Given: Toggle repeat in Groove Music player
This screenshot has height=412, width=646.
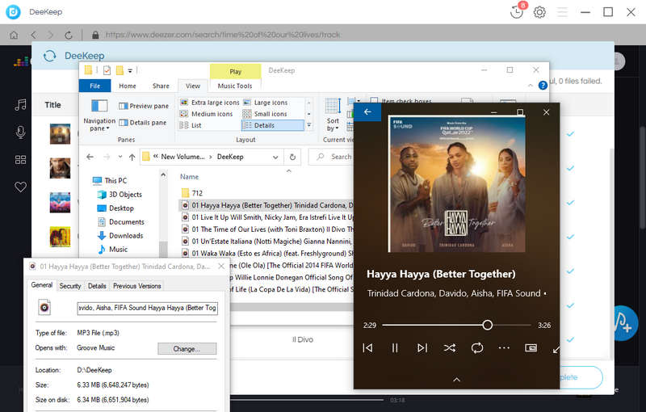Looking at the screenshot, I should click(477, 348).
